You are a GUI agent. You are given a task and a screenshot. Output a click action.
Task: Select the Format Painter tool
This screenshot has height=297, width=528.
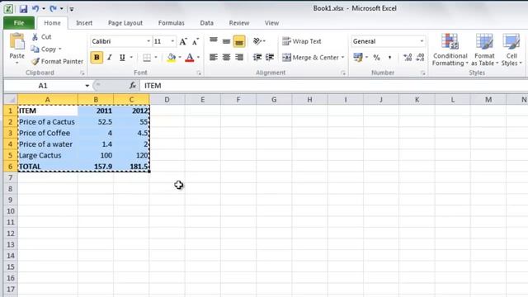(x=57, y=61)
